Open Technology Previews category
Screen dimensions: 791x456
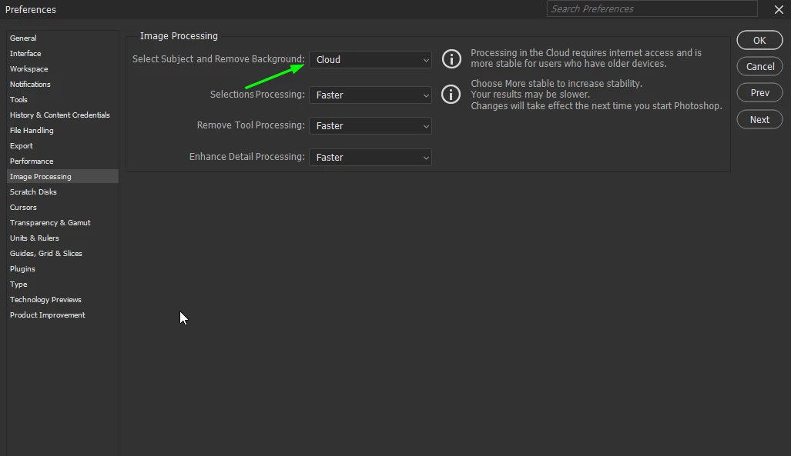(62, 299)
